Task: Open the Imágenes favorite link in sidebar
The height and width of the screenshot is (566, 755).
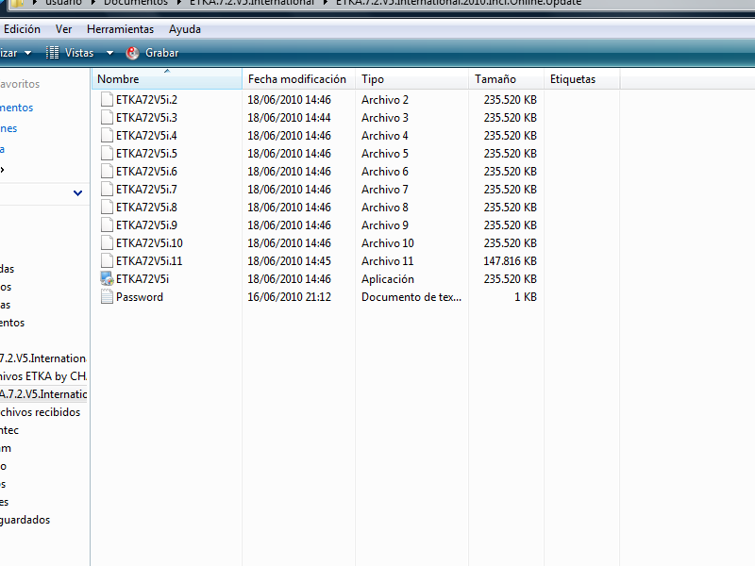Action: pos(8,128)
